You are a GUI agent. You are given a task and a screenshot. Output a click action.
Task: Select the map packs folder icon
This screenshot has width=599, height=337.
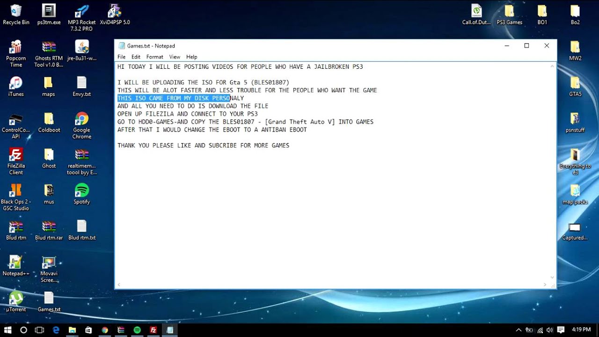(575, 194)
